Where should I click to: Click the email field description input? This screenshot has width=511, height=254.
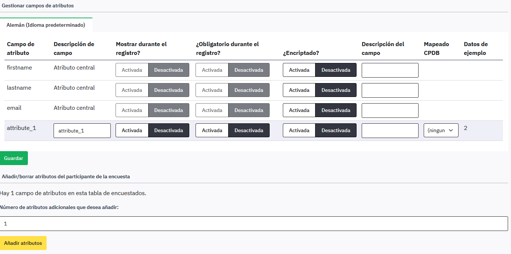point(390,110)
